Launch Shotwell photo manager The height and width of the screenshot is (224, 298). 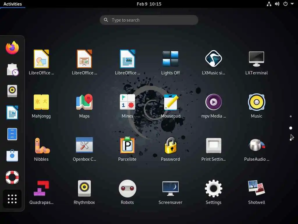(256, 188)
